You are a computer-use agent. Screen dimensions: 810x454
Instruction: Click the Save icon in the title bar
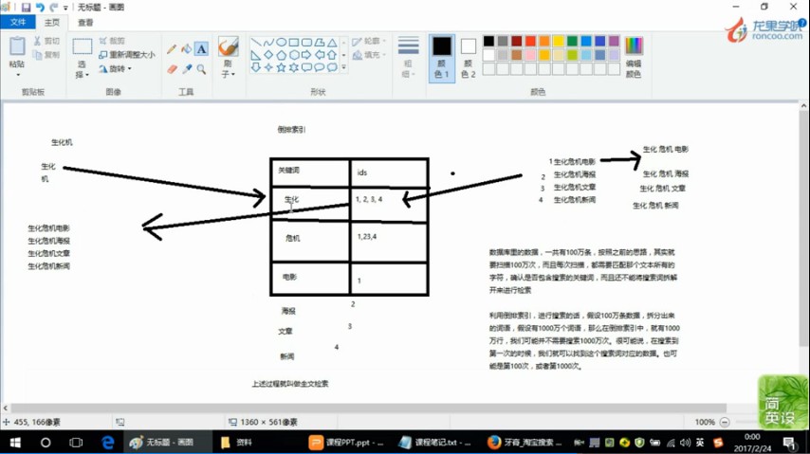pos(26,8)
